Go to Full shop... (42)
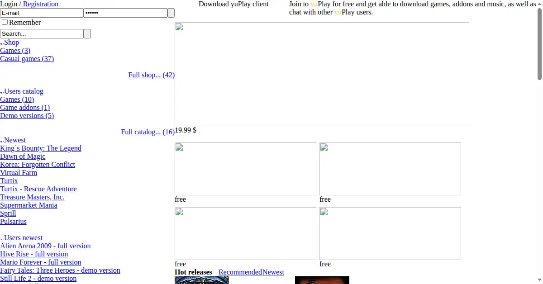The height and width of the screenshot is (284, 543). pyautogui.click(x=152, y=75)
